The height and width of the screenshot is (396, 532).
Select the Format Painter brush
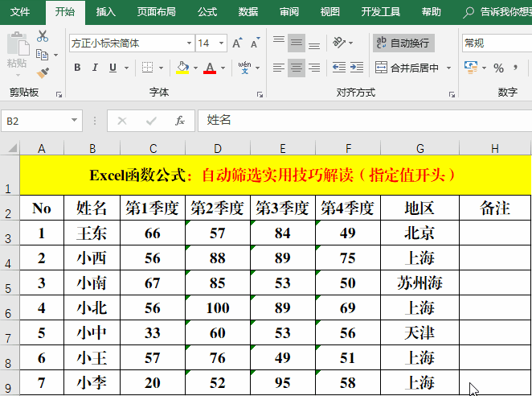pos(43,72)
